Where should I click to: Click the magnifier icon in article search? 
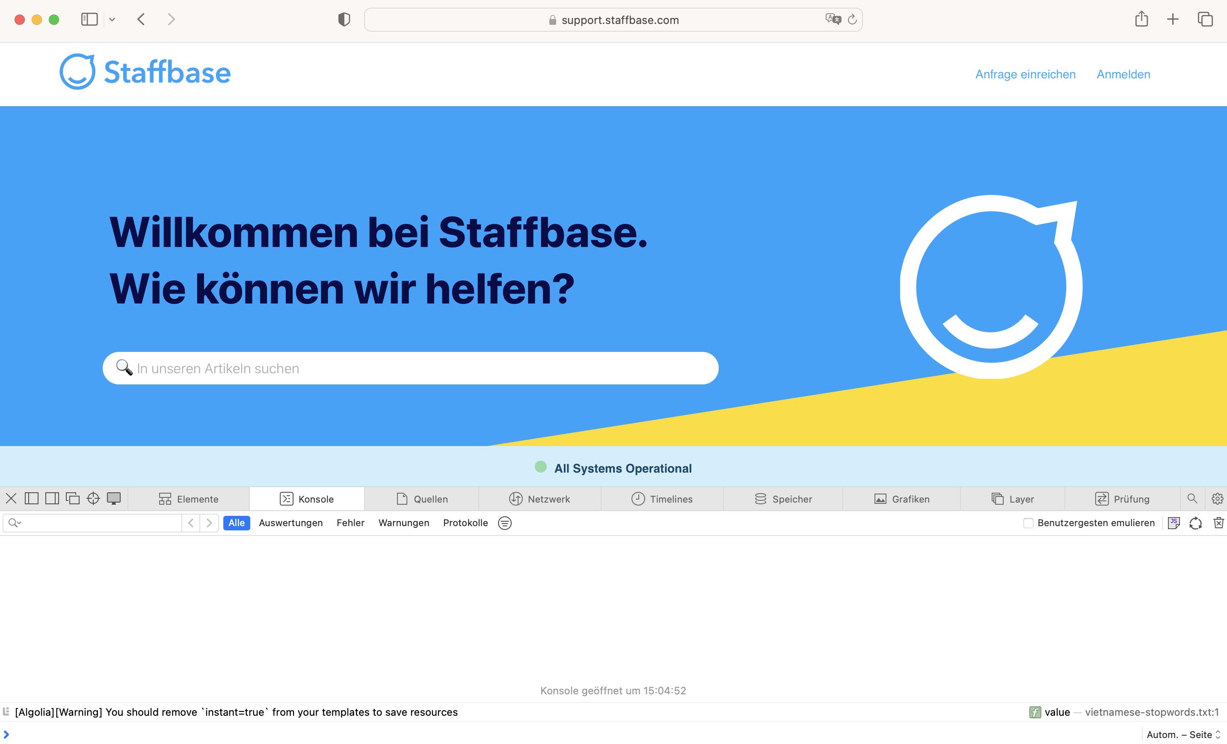coord(124,368)
